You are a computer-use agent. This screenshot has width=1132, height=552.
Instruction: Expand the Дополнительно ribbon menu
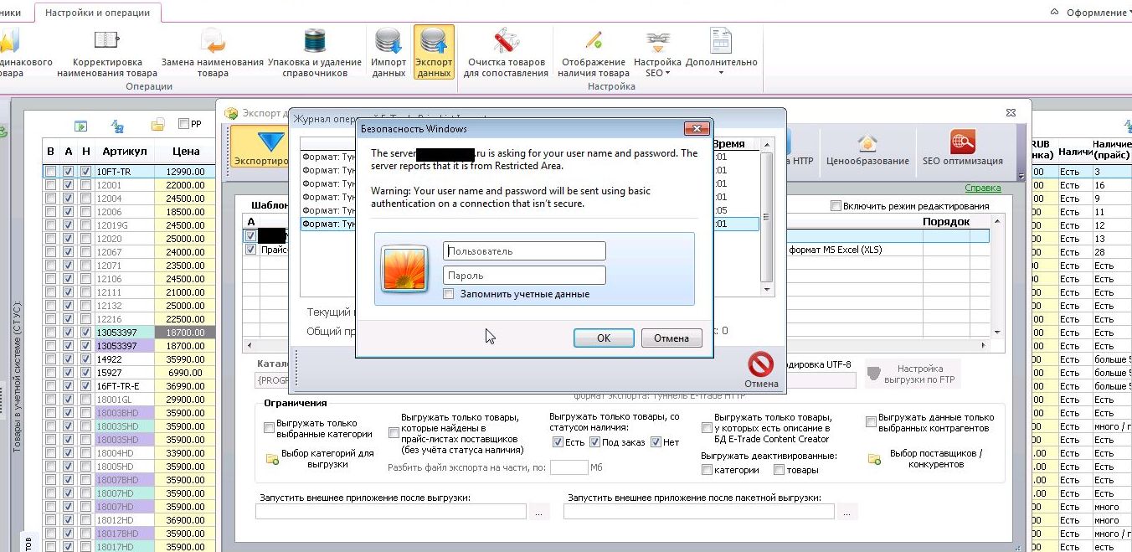pyautogui.click(x=721, y=52)
